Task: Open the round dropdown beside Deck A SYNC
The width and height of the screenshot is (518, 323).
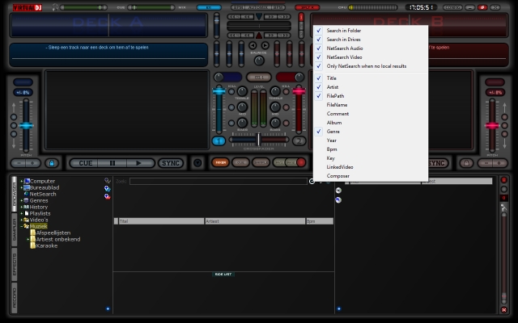Action: click(x=197, y=163)
